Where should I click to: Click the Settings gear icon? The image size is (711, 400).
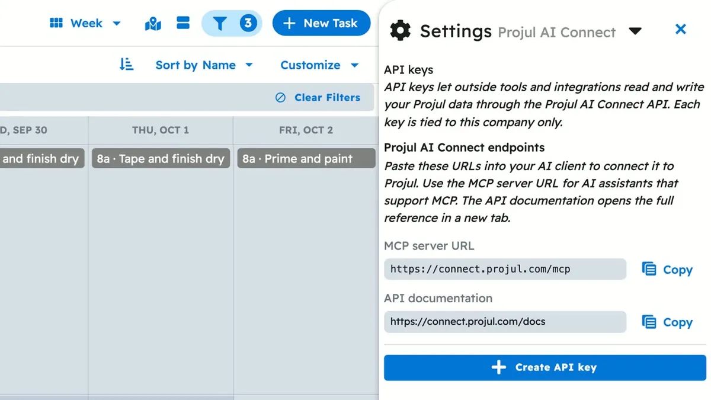coord(401,30)
